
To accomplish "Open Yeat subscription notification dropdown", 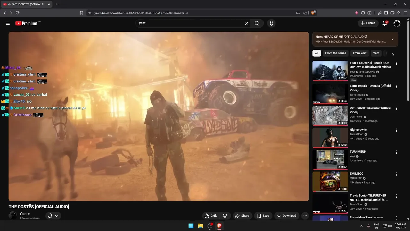I will pyautogui.click(x=53, y=216).
